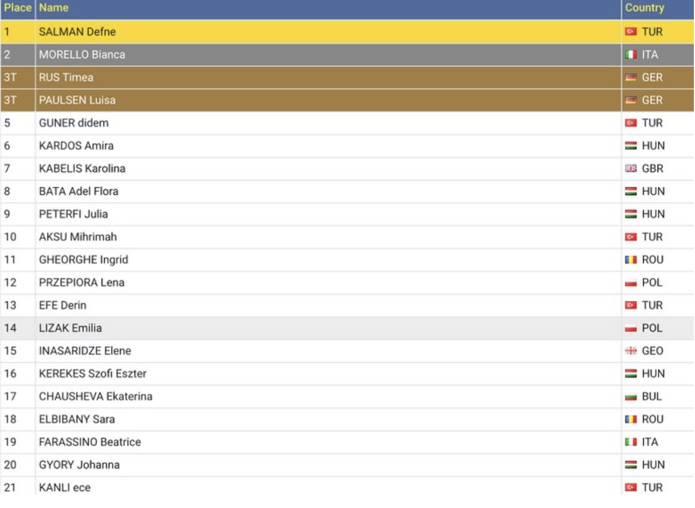Select the name GYORY Johanna
Image resolution: width=695 pixels, height=508 pixels.
[x=79, y=465]
